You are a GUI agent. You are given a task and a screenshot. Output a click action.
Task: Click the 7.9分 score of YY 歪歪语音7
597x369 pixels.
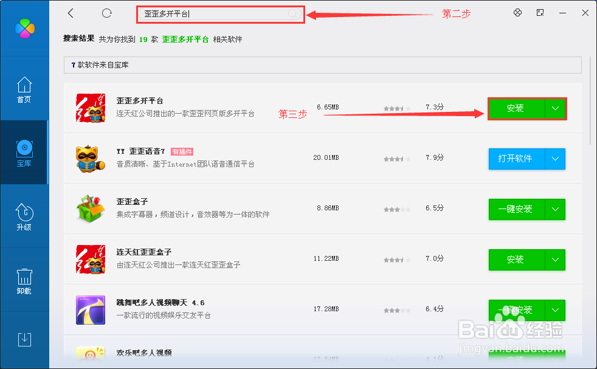pyautogui.click(x=435, y=157)
